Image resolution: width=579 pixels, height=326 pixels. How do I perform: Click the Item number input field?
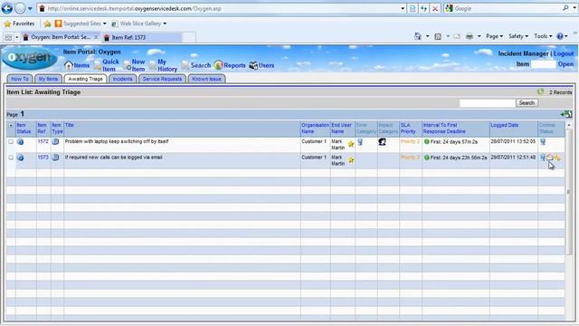[x=543, y=64]
